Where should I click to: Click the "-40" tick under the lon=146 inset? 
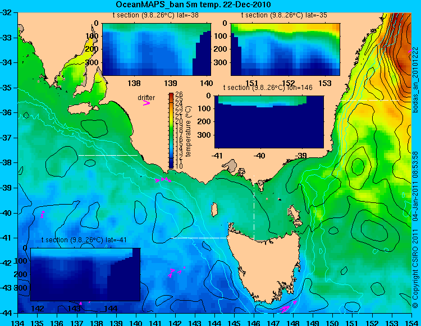[x=259, y=156]
